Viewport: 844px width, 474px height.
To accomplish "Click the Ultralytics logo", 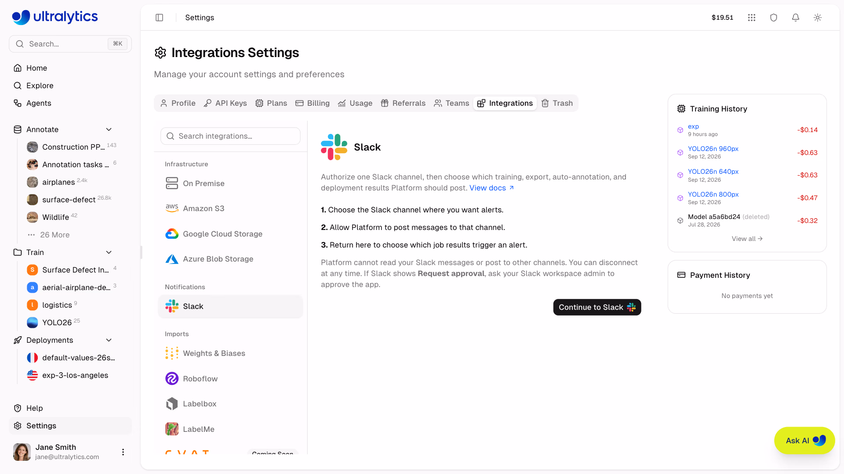I will (55, 17).
